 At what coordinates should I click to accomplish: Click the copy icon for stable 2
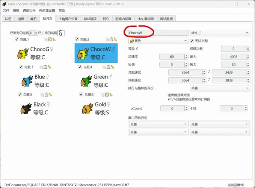point(107,39)
